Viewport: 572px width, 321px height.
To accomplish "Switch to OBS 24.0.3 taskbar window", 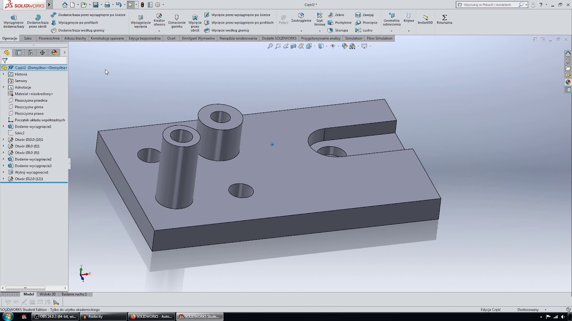I will pyautogui.click(x=55, y=317).
